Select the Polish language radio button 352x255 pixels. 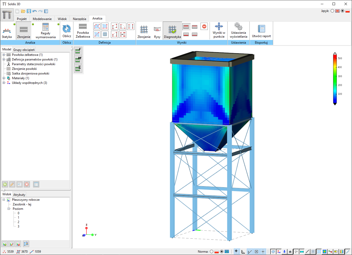click(343, 11)
